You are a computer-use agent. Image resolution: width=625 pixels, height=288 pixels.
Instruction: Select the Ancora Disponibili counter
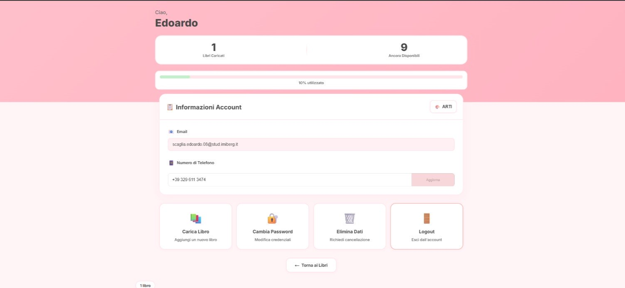[404, 50]
